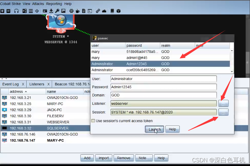
Task: Select credential row mary admin!@#45
Action: point(160,58)
